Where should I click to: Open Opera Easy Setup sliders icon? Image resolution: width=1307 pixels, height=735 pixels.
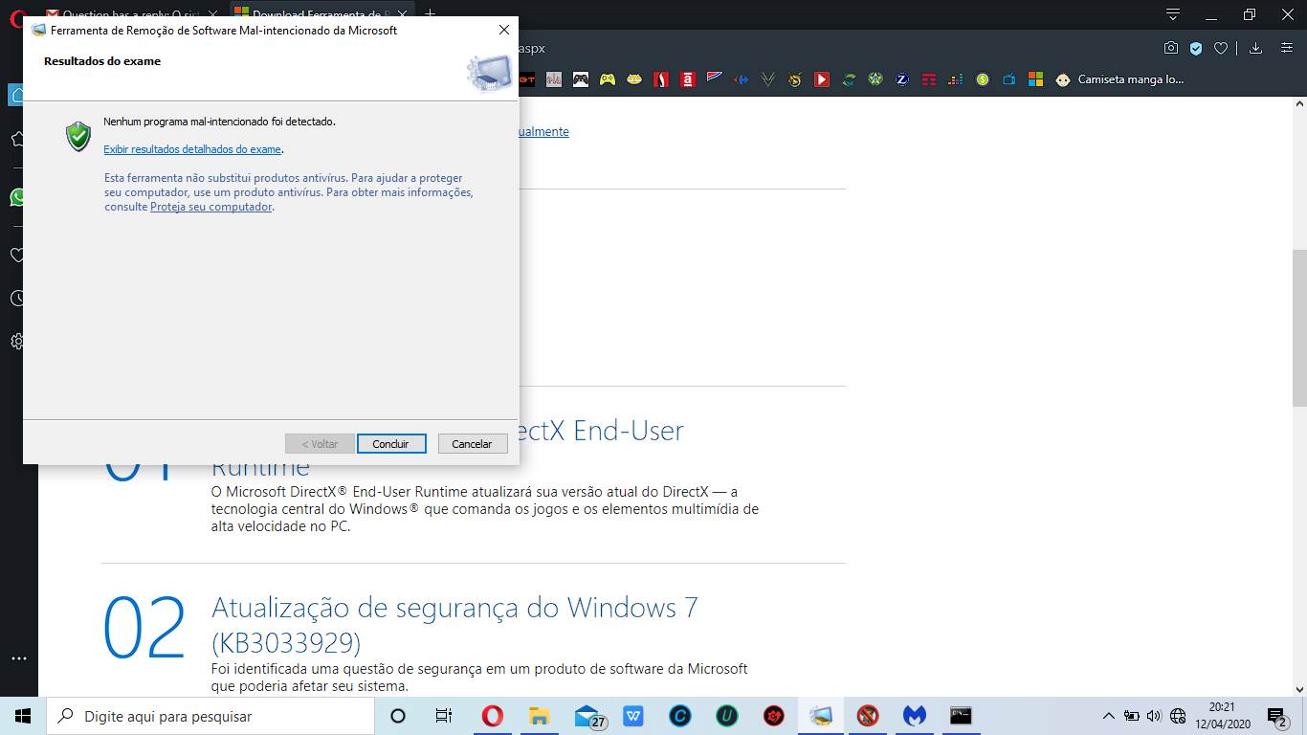click(x=1285, y=49)
